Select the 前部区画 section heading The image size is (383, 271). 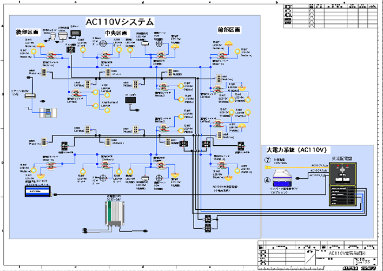click(229, 30)
